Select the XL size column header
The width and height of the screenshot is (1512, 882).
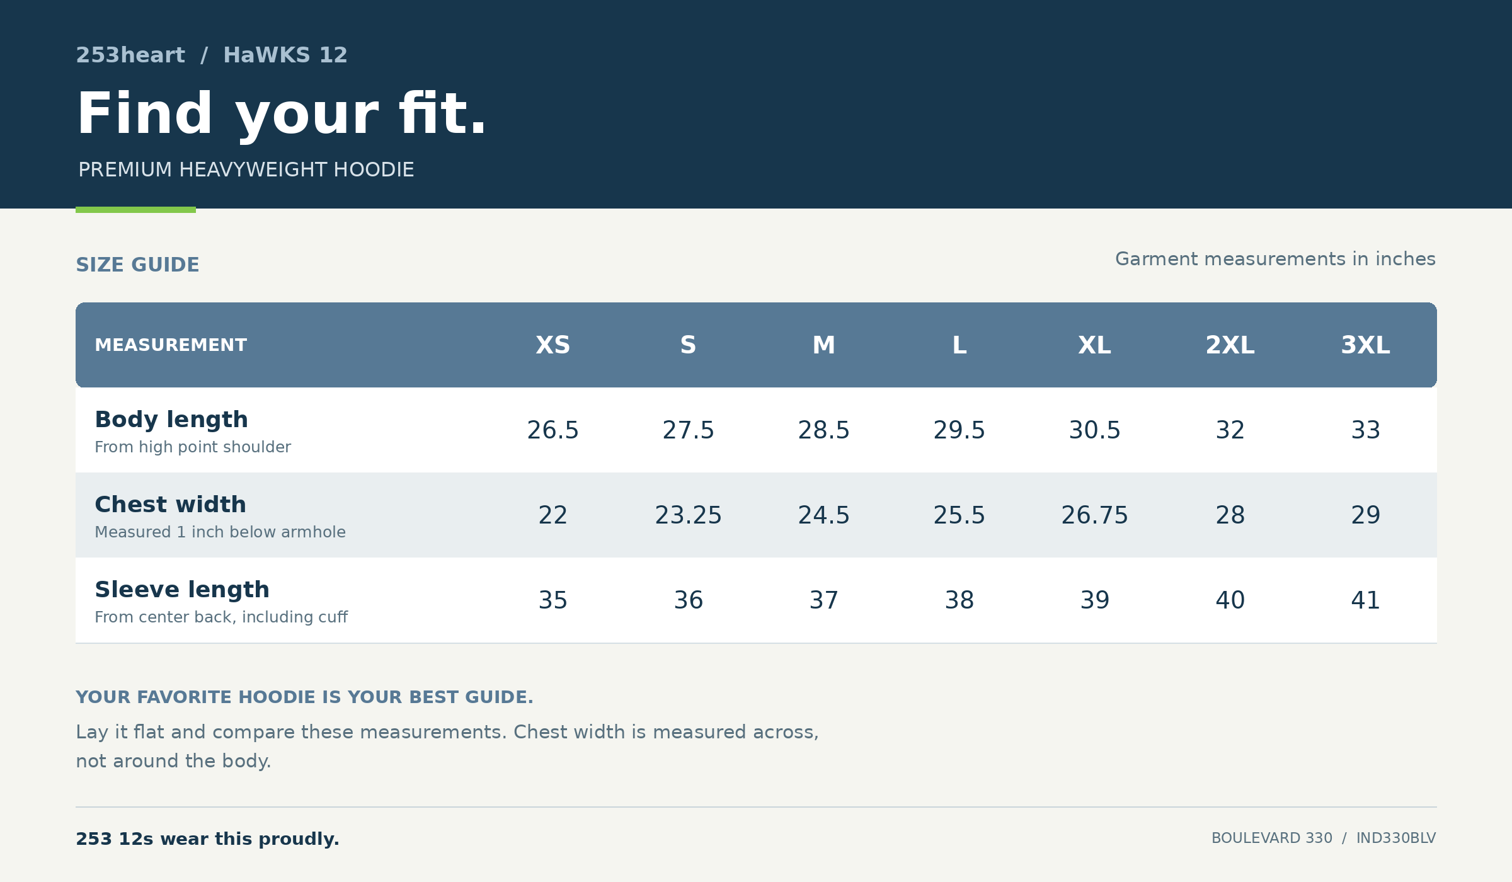[x=1095, y=345]
